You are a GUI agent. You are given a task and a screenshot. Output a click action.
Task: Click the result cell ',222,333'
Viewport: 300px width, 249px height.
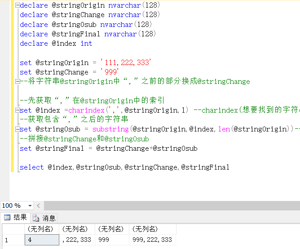click(x=77, y=240)
